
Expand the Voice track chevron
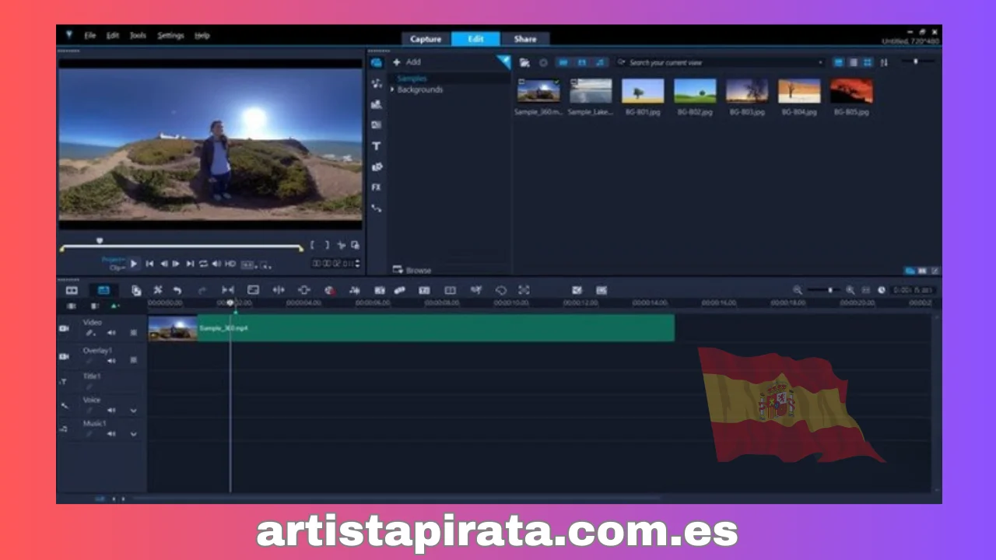point(133,411)
